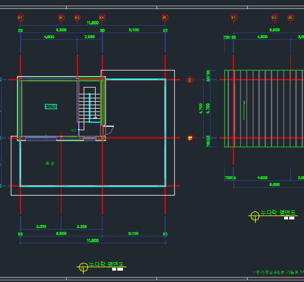Click the short green vertical line inside striped plan

[x=244, y=110]
